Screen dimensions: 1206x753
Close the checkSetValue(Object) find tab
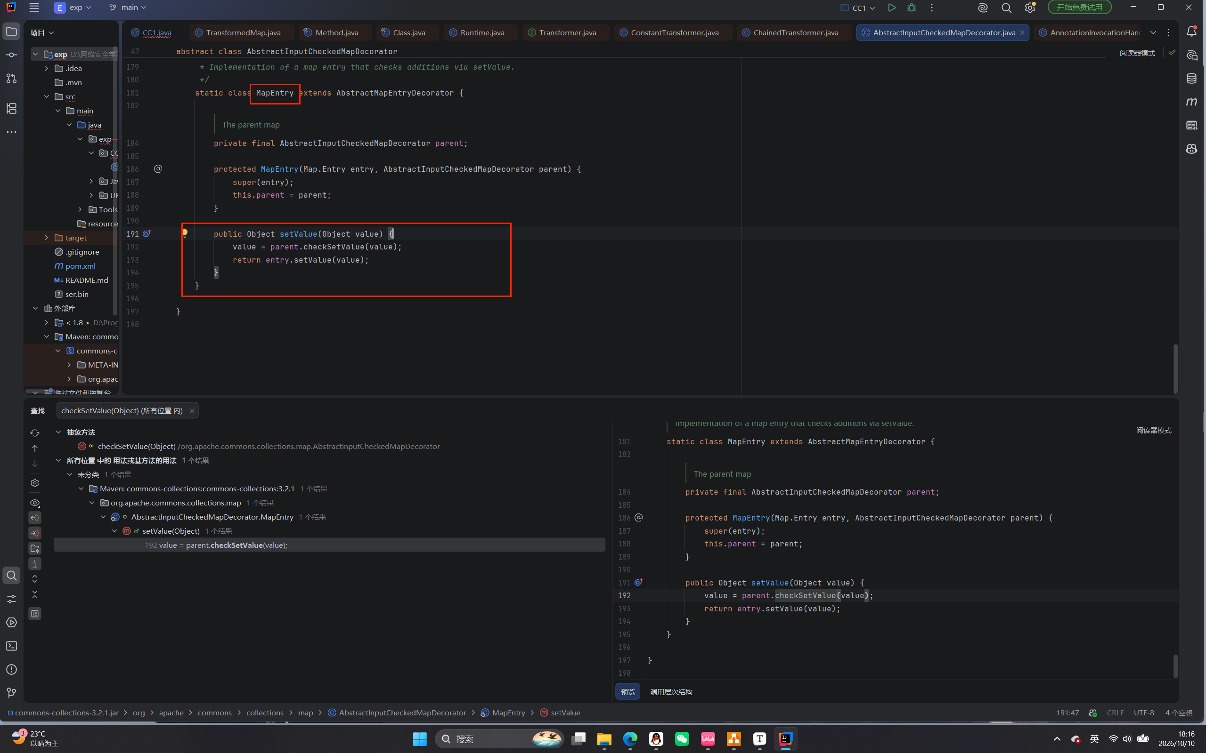point(192,411)
